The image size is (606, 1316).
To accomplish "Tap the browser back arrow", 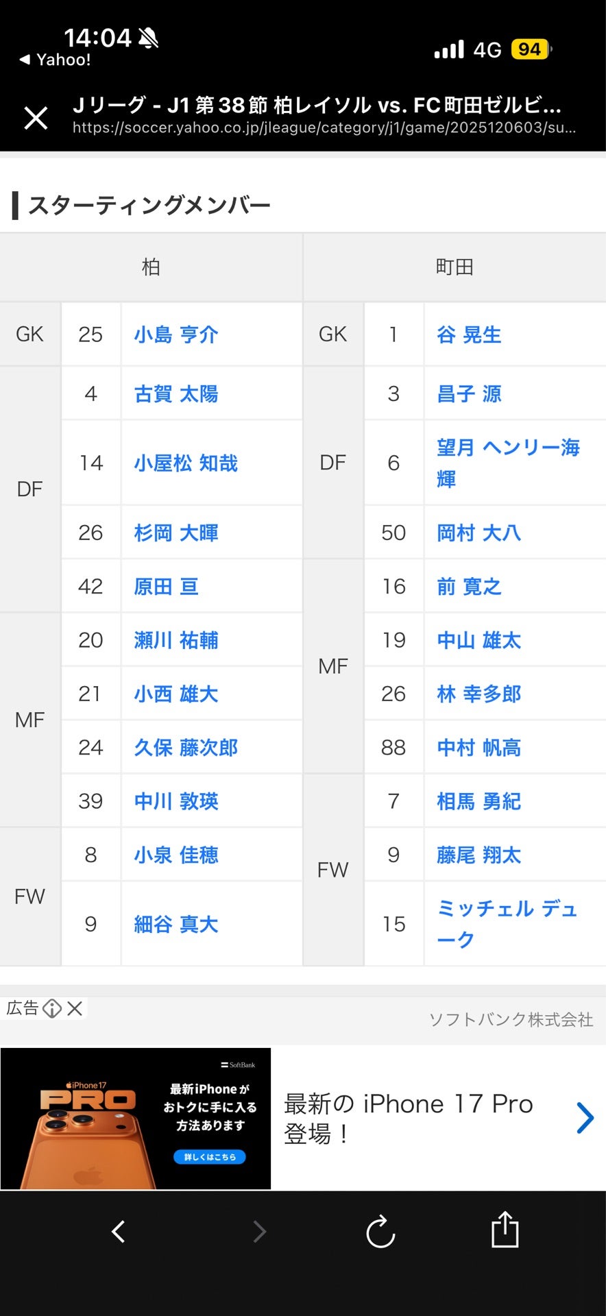I will coord(119,1232).
